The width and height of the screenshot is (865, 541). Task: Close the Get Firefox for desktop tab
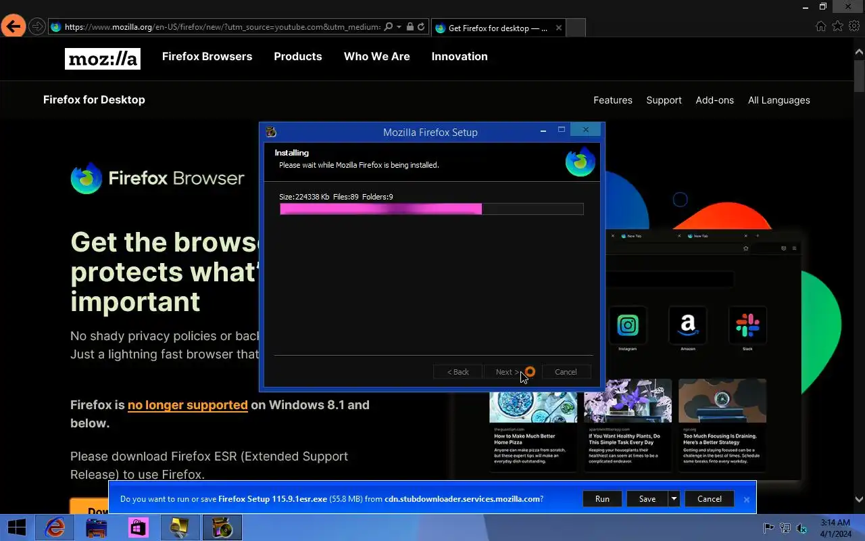(558, 28)
